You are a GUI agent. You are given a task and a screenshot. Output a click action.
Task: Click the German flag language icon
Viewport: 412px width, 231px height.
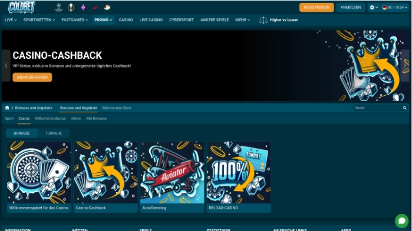[x=384, y=7]
